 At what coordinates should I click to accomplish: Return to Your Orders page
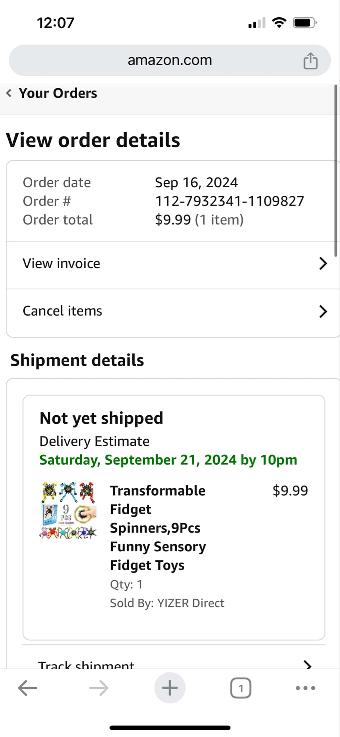58,93
